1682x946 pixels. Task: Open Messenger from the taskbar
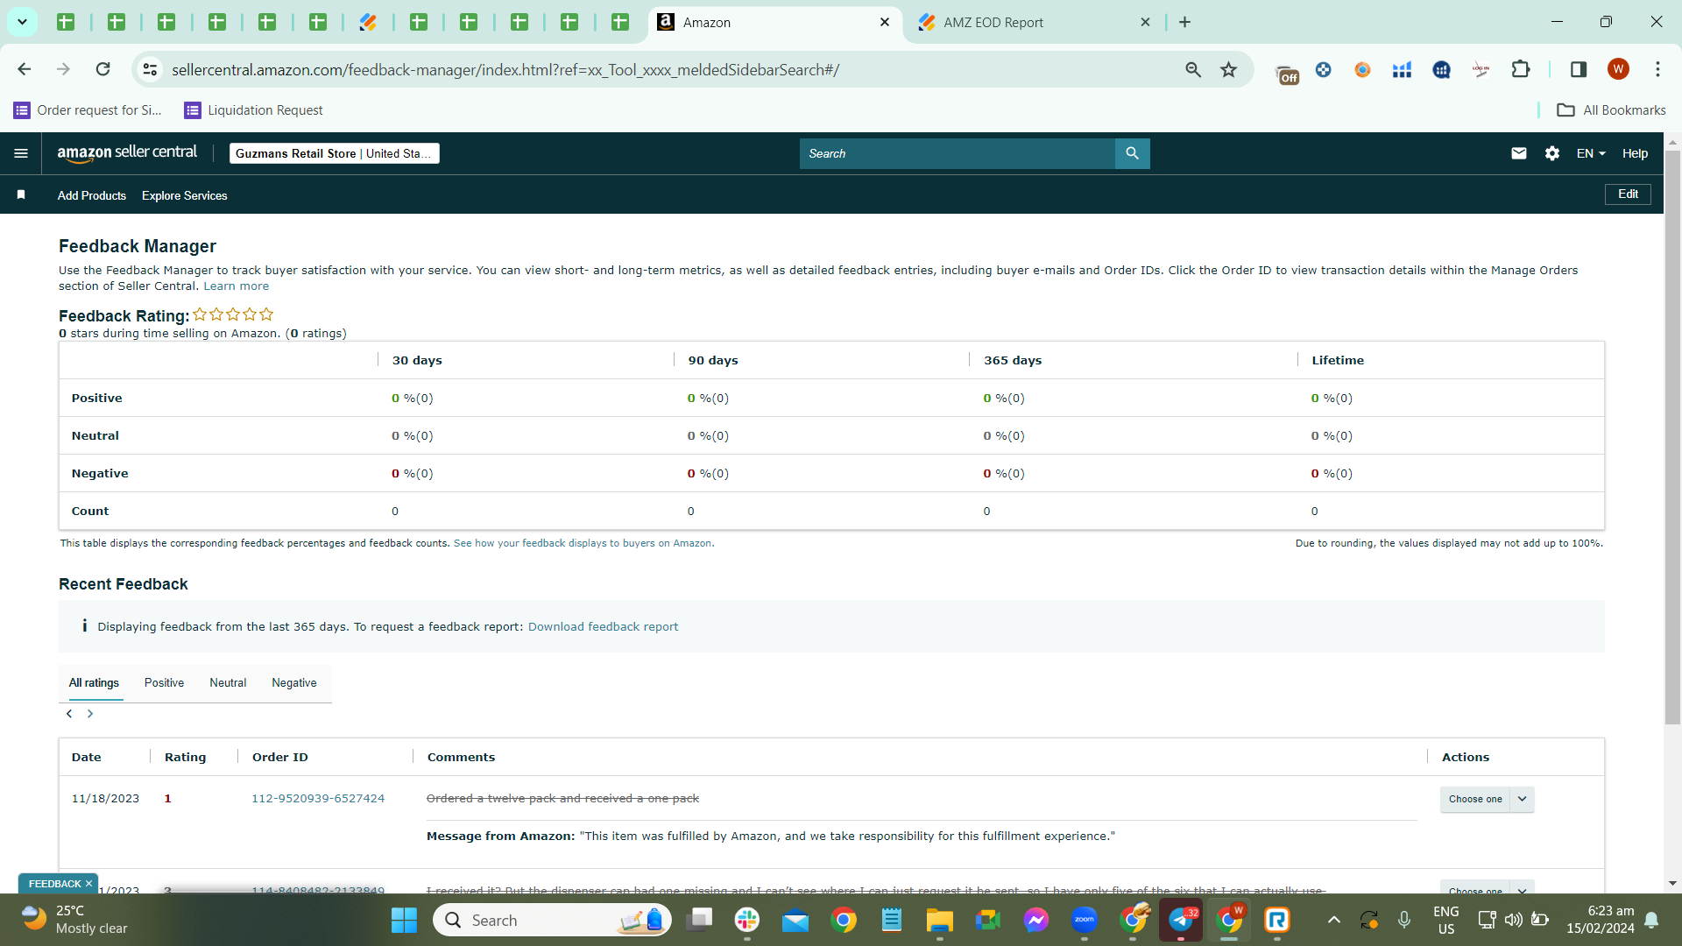tap(1036, 920)
